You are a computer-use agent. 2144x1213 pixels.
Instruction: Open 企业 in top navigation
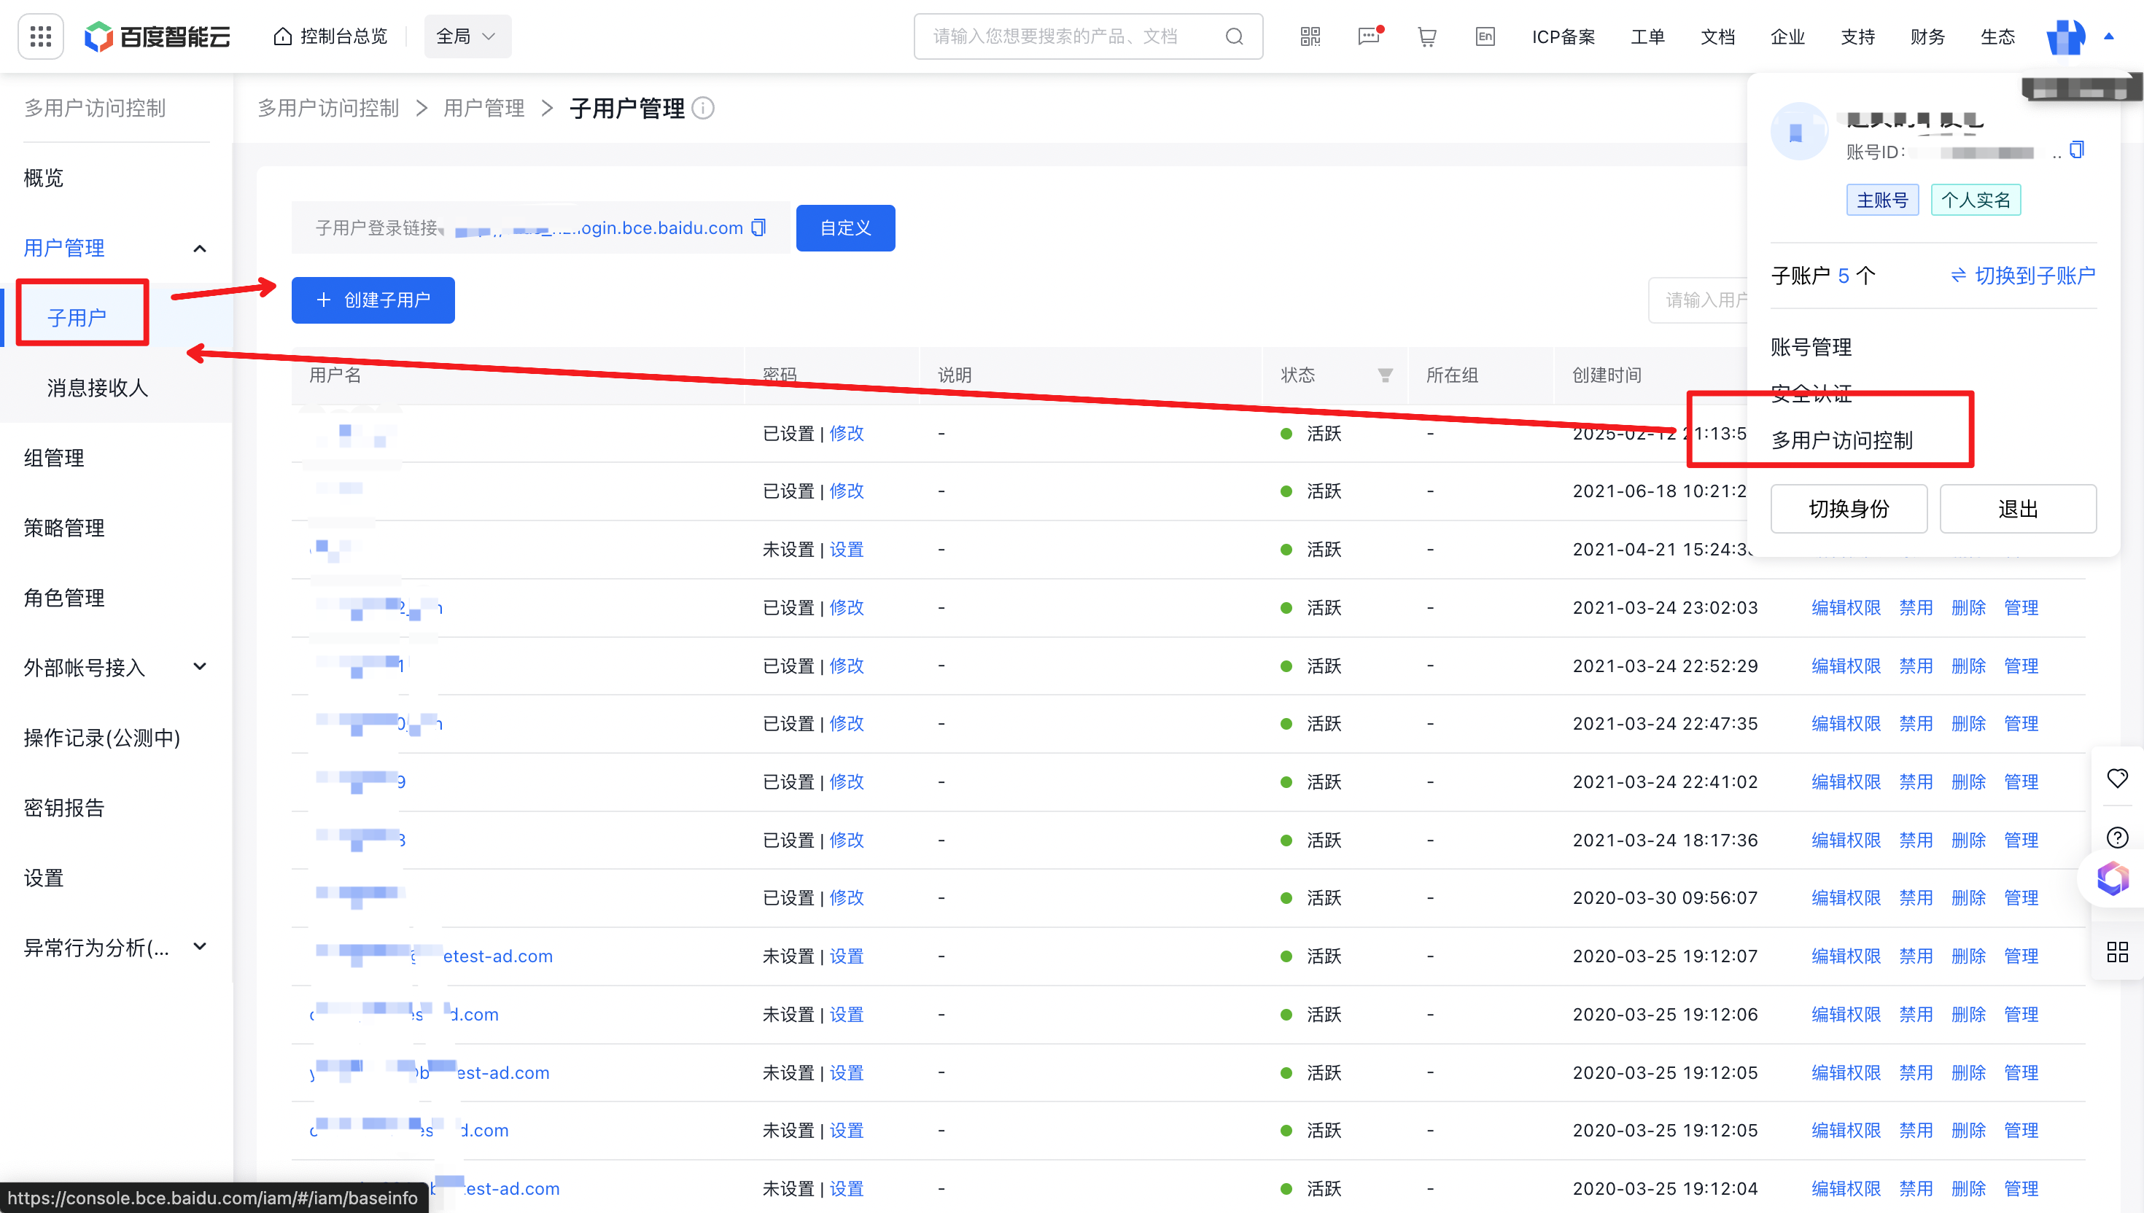[x=1787, y=36]
